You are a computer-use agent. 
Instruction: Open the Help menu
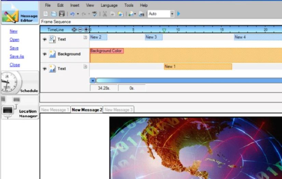pos(144,5)
